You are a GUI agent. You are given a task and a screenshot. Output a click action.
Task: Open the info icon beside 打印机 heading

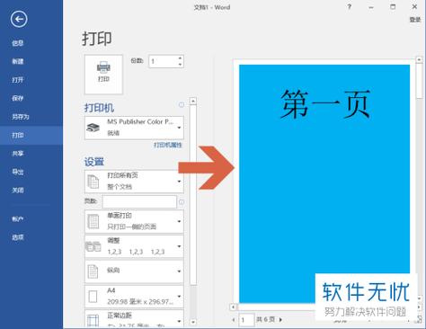(182, 104)
